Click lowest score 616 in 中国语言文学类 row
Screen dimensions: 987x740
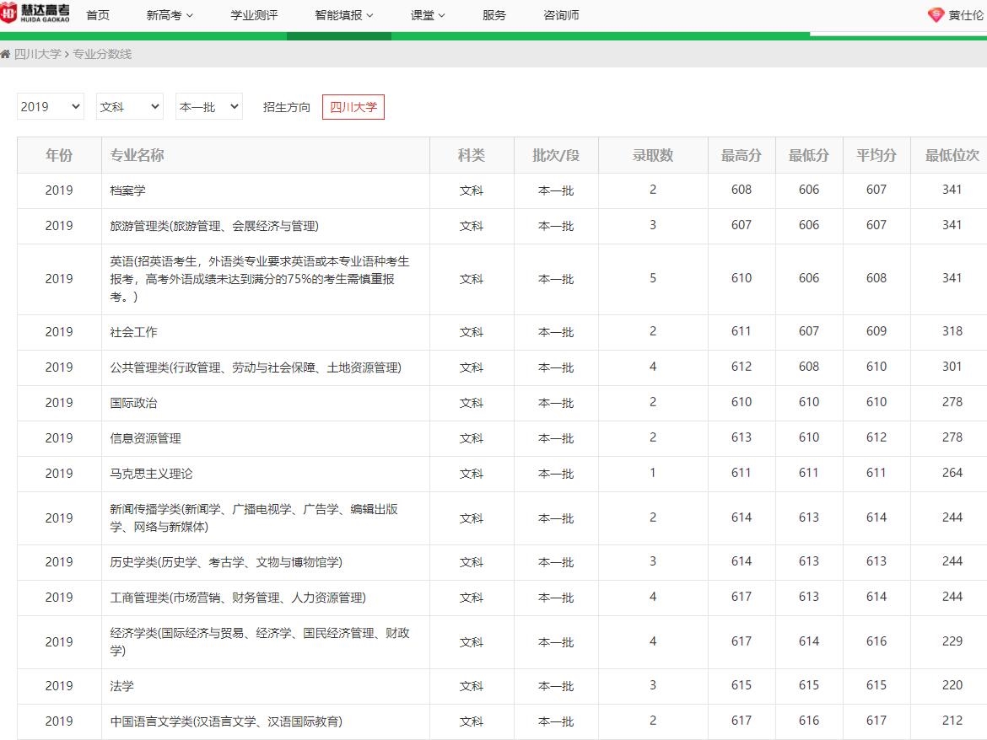(809, 721)
